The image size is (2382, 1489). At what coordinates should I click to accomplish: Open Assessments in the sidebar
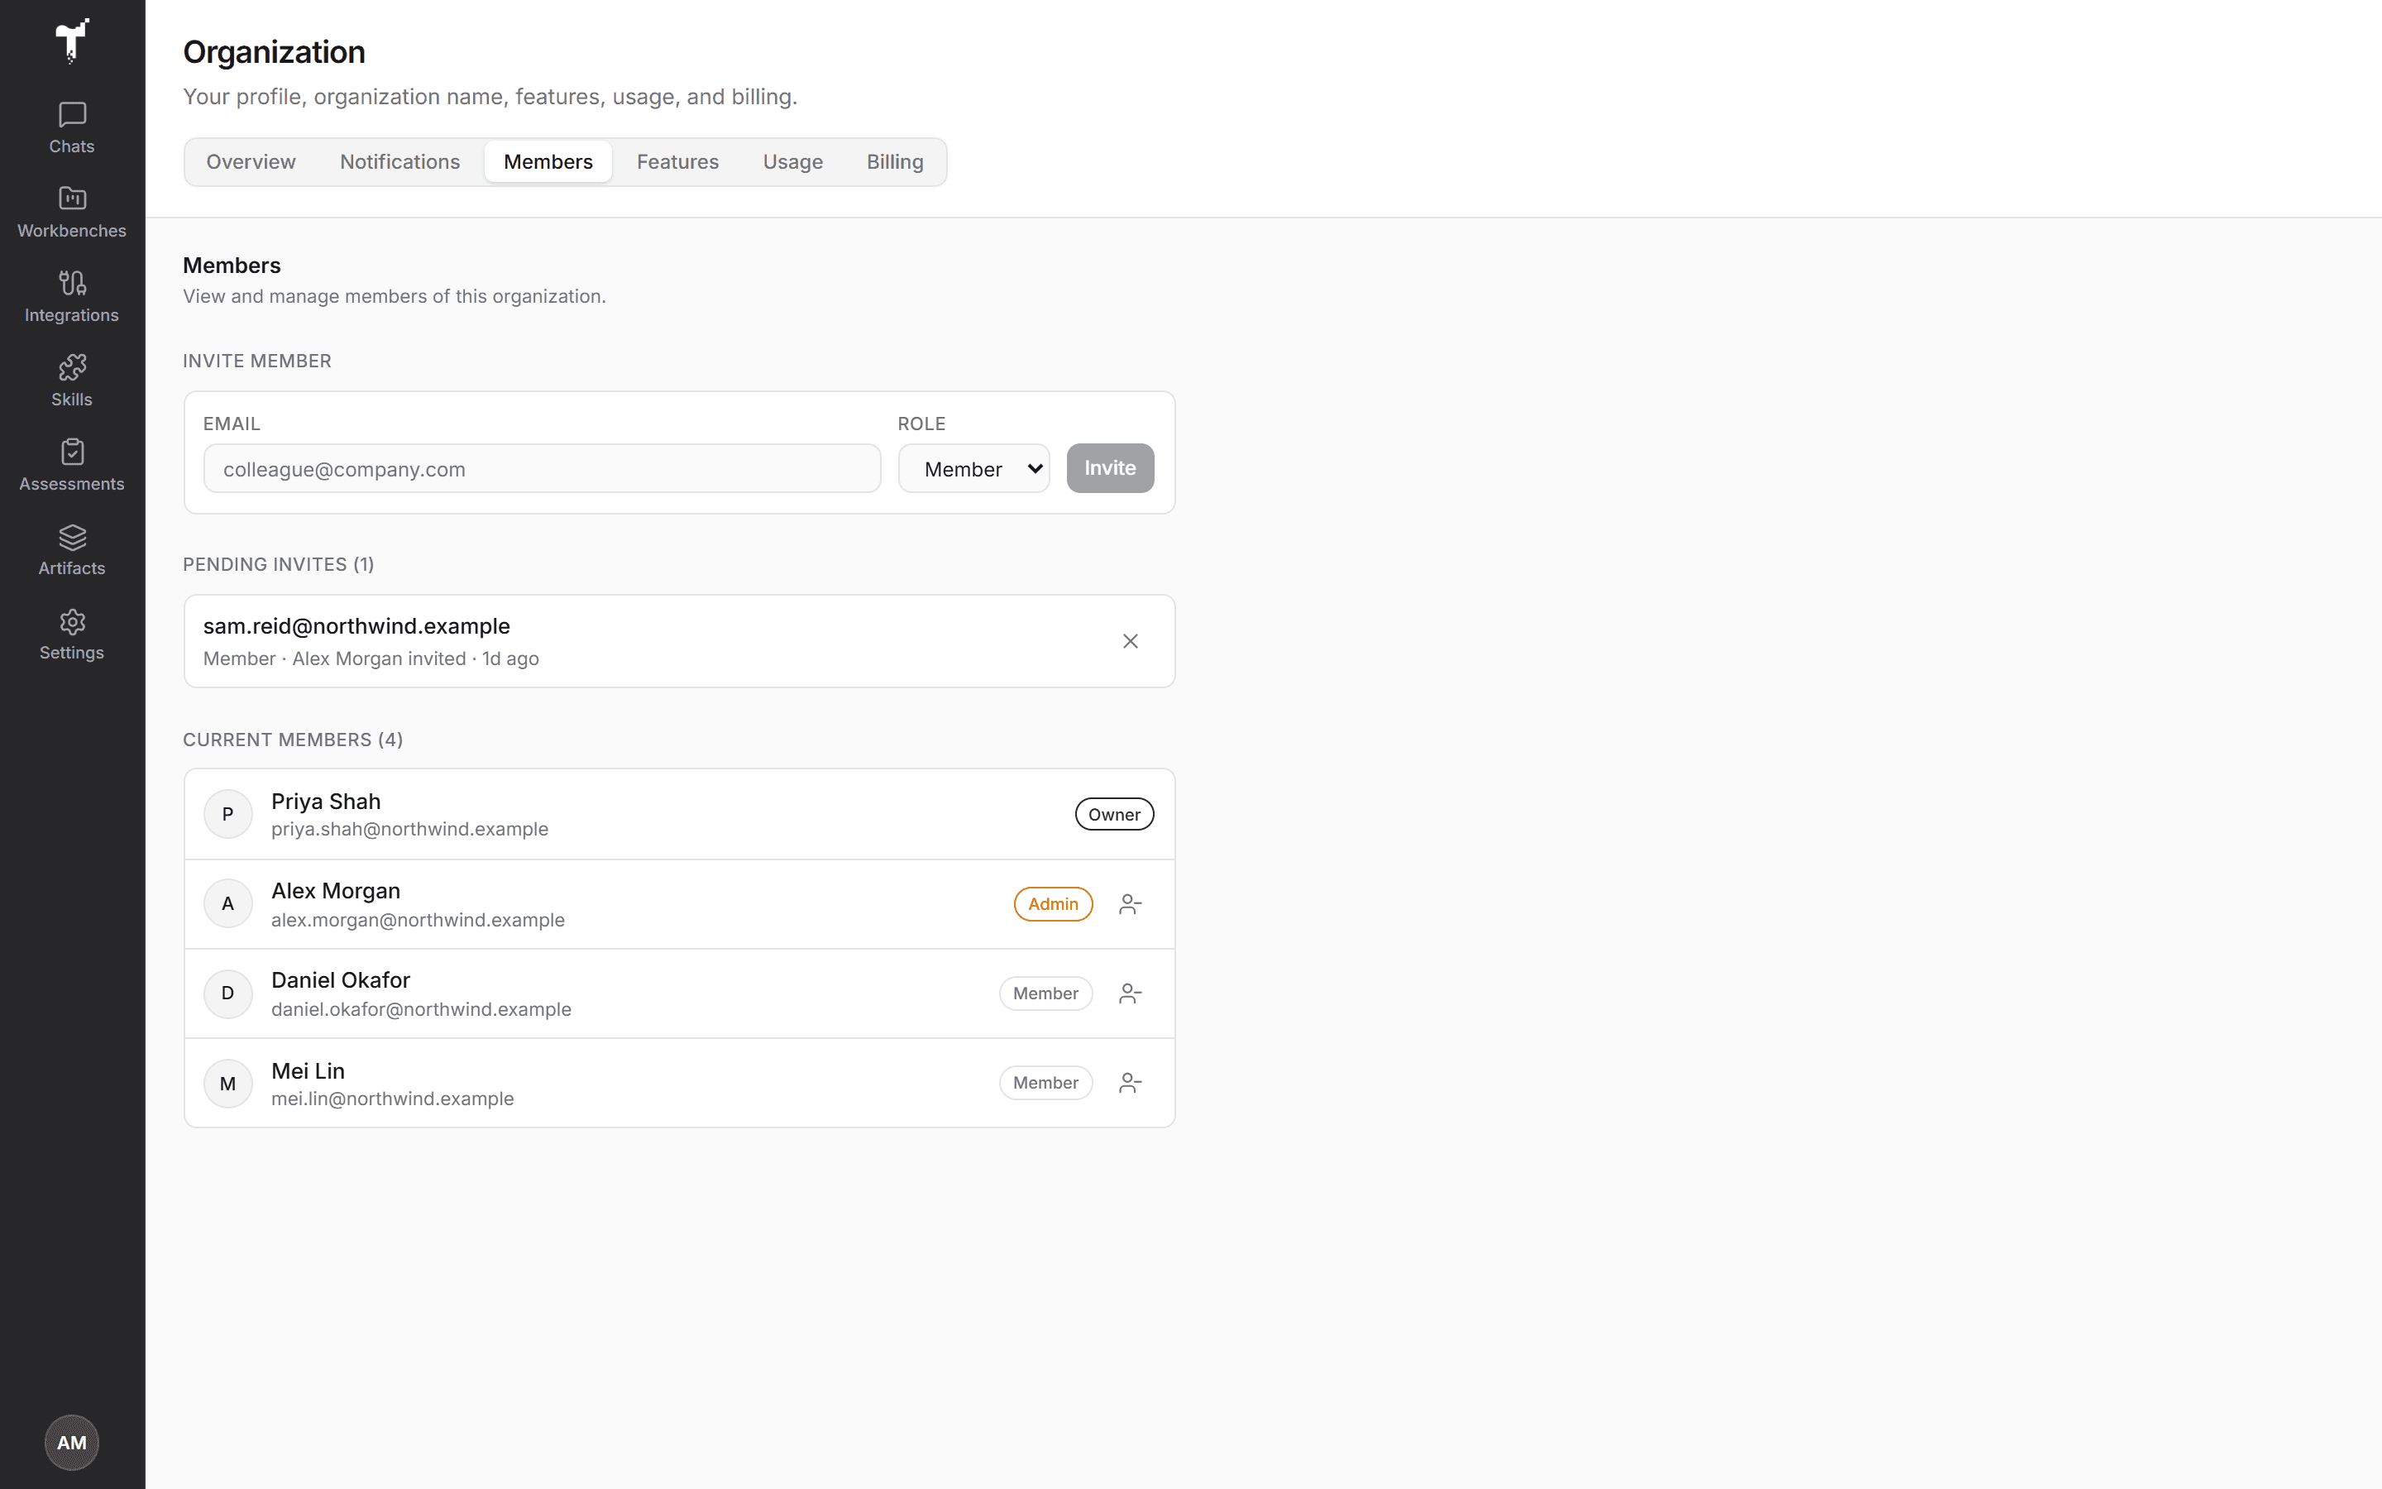click(x=72, y=466)
